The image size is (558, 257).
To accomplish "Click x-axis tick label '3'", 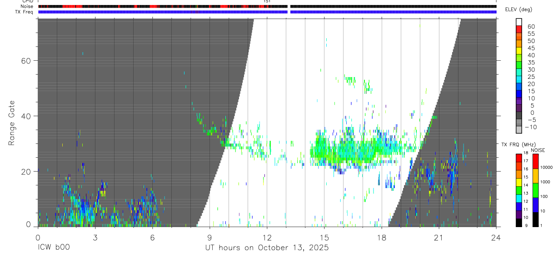I will [x=95, y=237].
